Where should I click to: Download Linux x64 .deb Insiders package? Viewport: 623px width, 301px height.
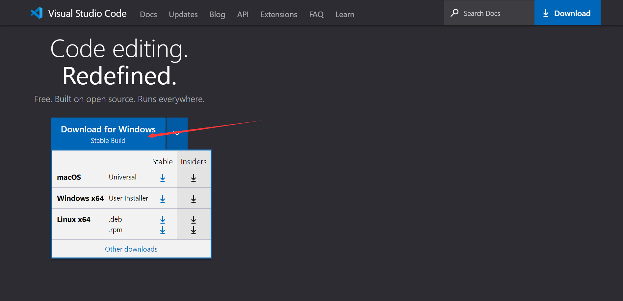[x=194, y=220]
